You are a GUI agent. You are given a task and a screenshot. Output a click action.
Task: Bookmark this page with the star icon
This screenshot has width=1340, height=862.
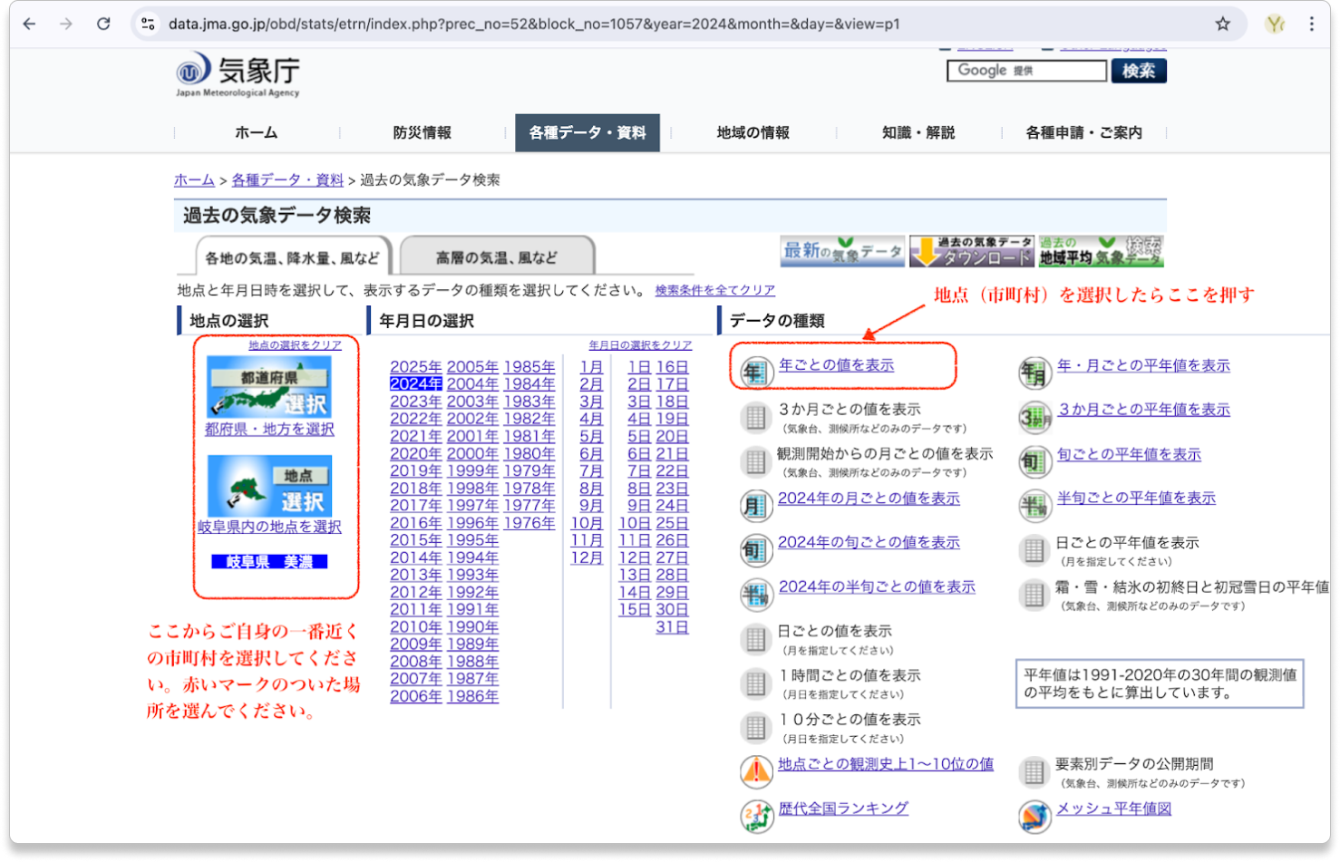[x=1223, y=24]
